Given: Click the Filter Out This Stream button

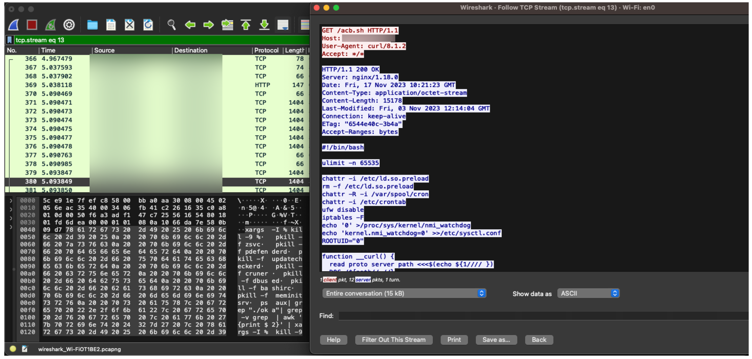Looking at the screenshot, I should [x=393, y=340].
